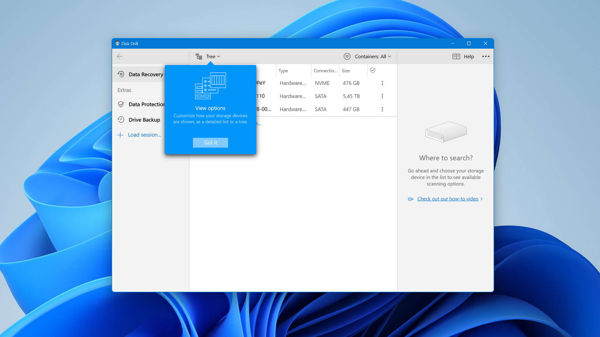Open options menu for the 5,45 TB drive

point(382,96)
